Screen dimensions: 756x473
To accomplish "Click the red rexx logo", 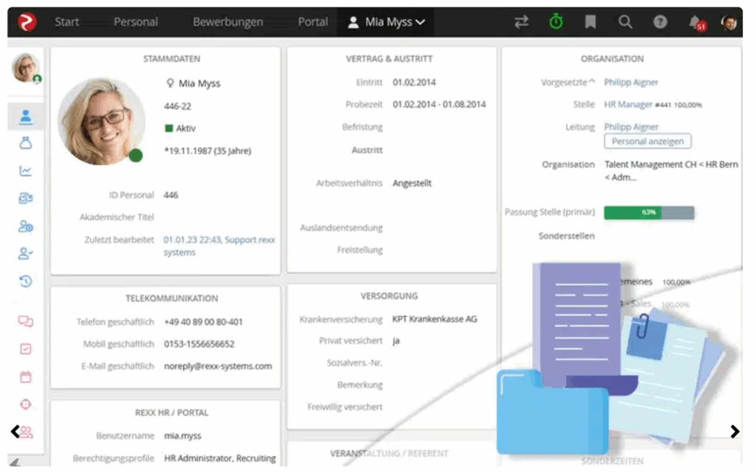I will [27, 22].
